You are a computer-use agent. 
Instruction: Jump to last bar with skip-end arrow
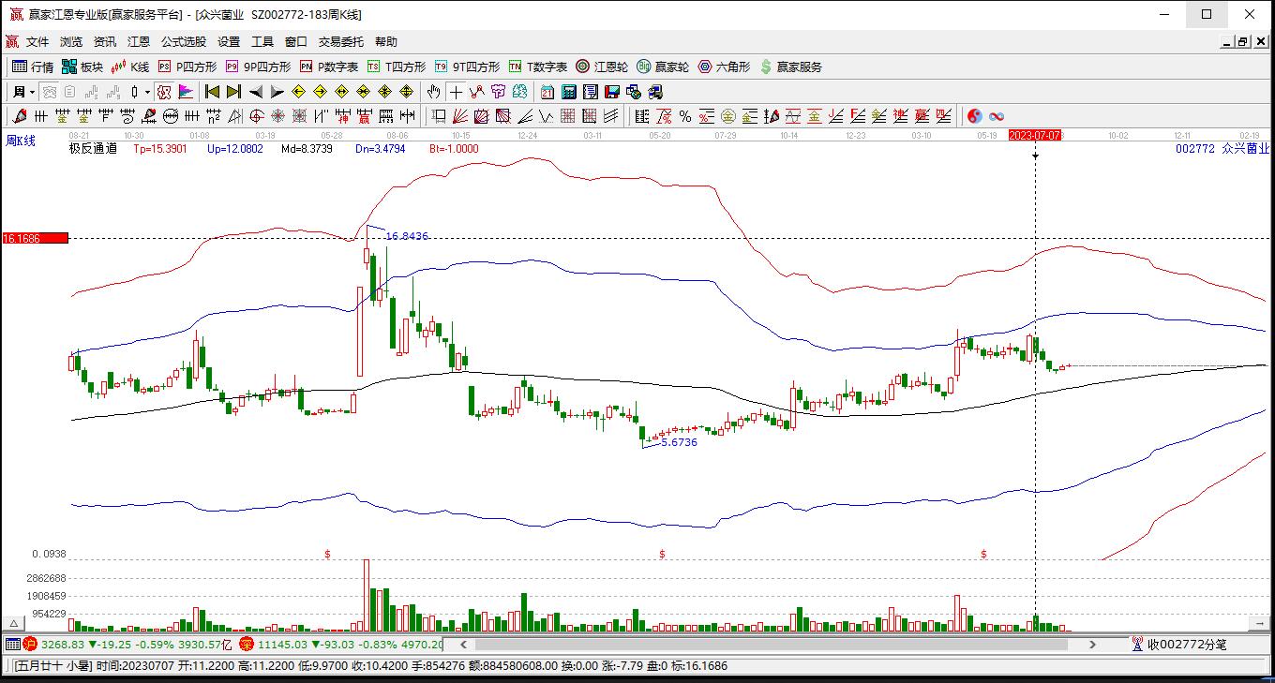(234, 92)
